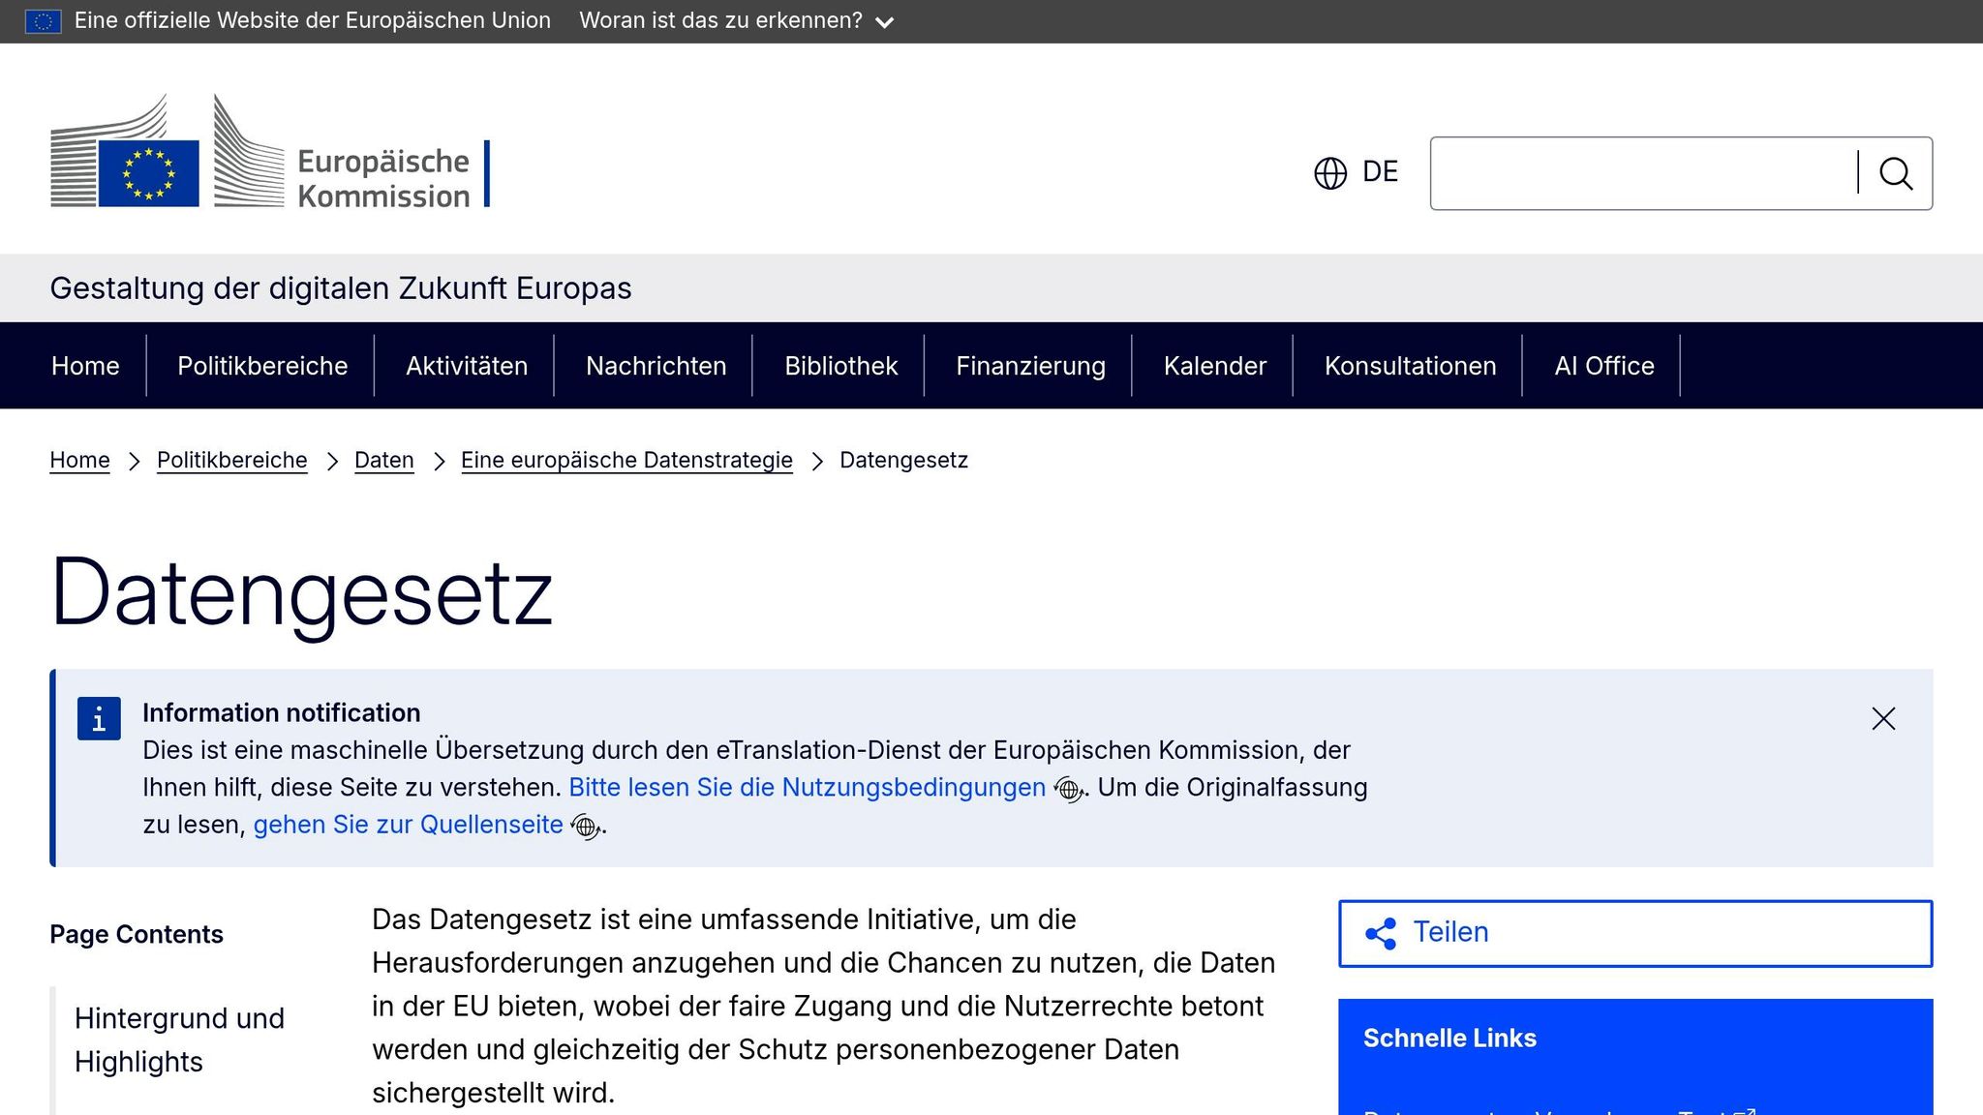Image resolution: width=1983 pixels, height=1115 pixels.
Task: Open the DE language selector
Action: pos(1357,172)
